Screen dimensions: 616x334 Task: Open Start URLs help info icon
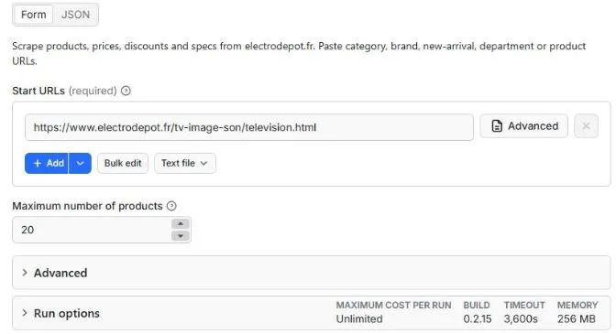point(126,91)
